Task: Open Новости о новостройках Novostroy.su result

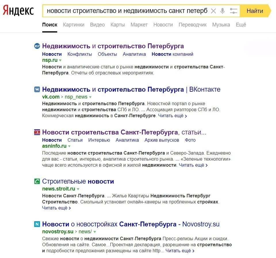Action: pyautogui.click(x=131, y=224)
